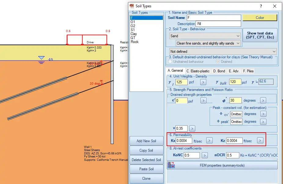The width and height of the screenshot is (283, 184).
Task: Select soil S1 in the Soil Types list
Action: pyautogui.click(x=146, y=30)
